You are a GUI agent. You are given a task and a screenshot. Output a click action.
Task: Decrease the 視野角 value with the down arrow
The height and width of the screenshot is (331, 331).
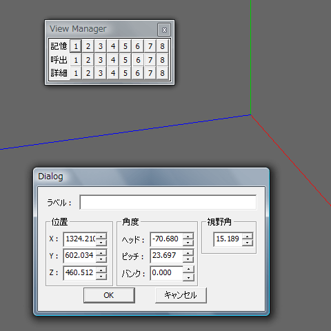point(248,243)
